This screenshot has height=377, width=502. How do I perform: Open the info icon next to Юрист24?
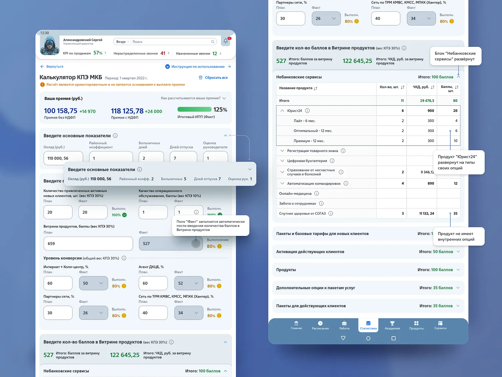pyautogui.click(x=307, y=110)
